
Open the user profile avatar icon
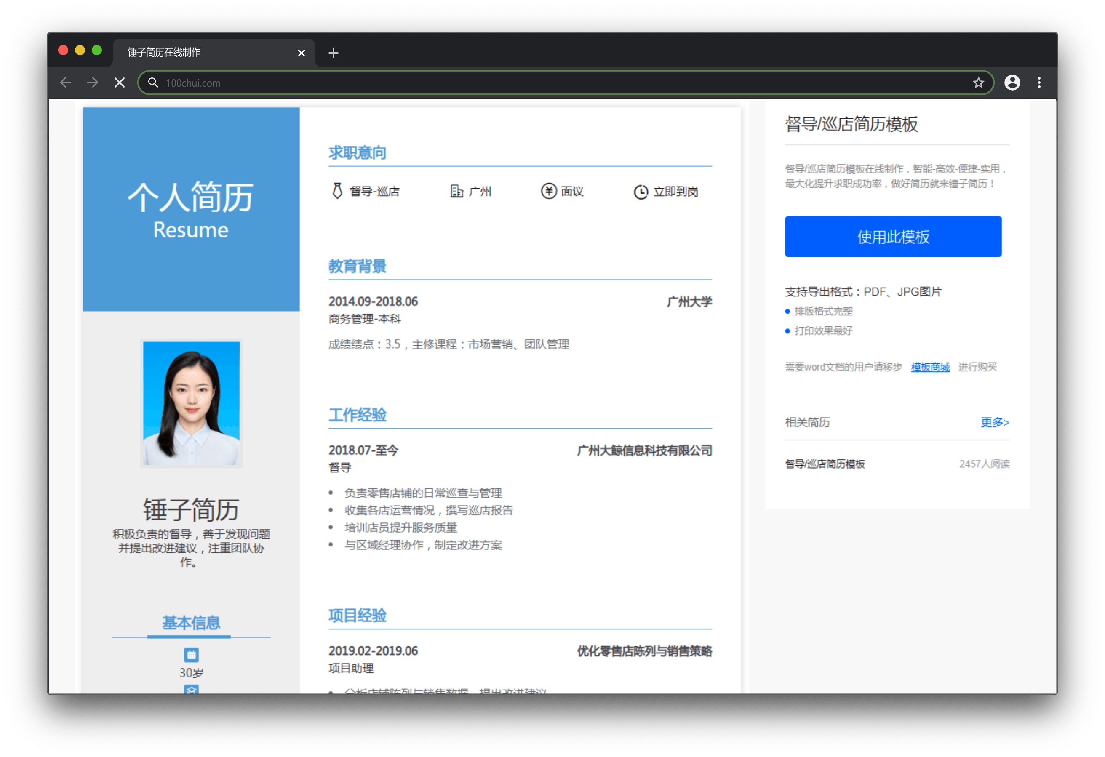point(1012,83)
